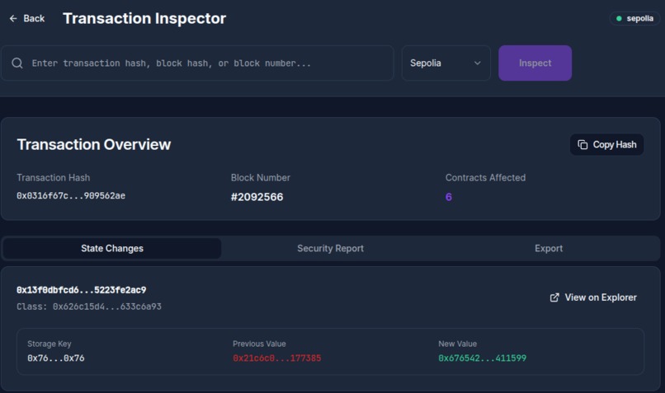
Task: Click the copy icon in Copy Hash
Action: (x=582, y=144)
